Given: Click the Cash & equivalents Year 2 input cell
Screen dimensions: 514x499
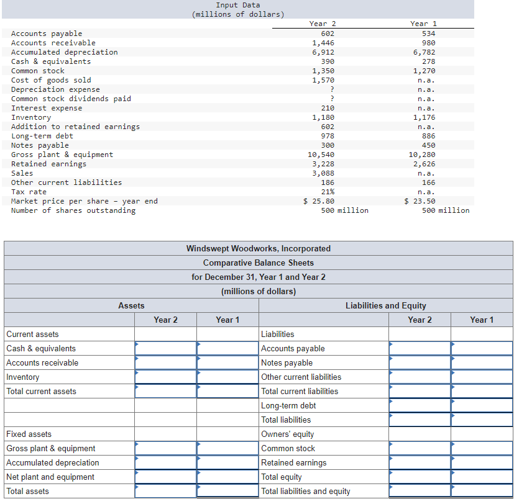Looking at the screenshot, I should [165, 348].
